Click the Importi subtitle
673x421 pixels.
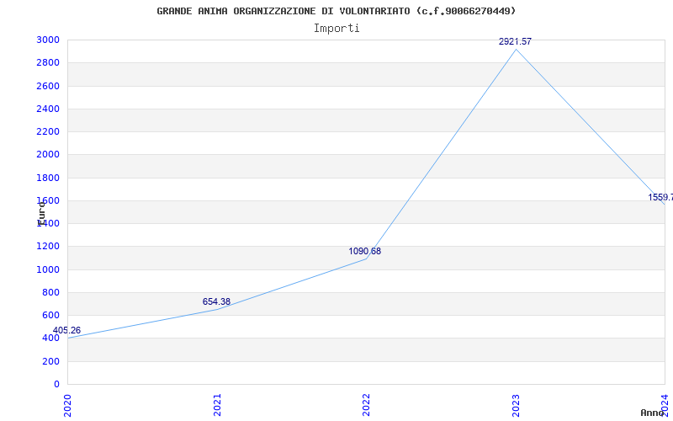[336, 29]
